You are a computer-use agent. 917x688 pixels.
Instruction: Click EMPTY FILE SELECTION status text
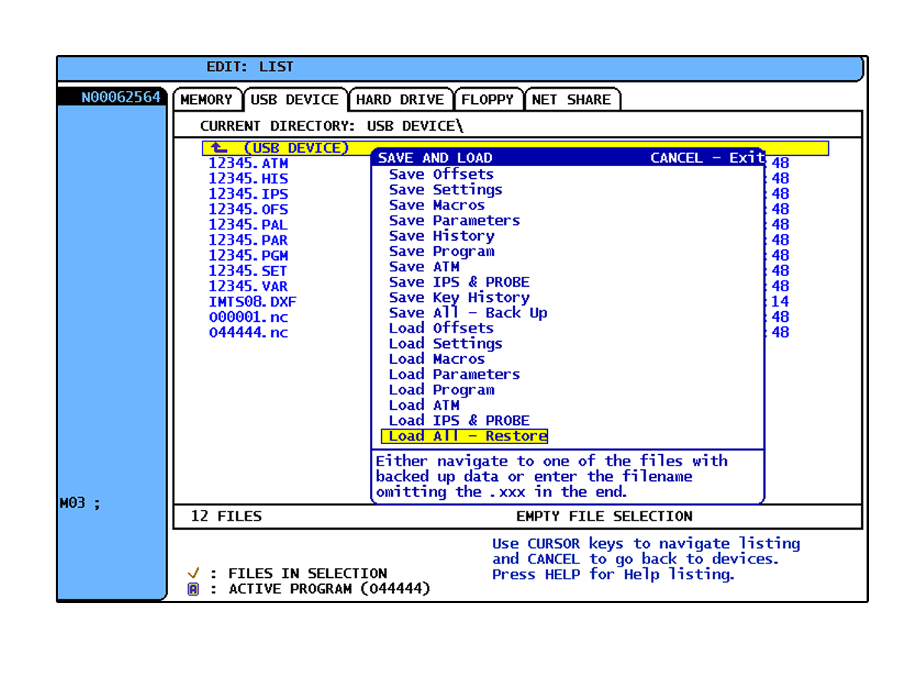(604, 516)
